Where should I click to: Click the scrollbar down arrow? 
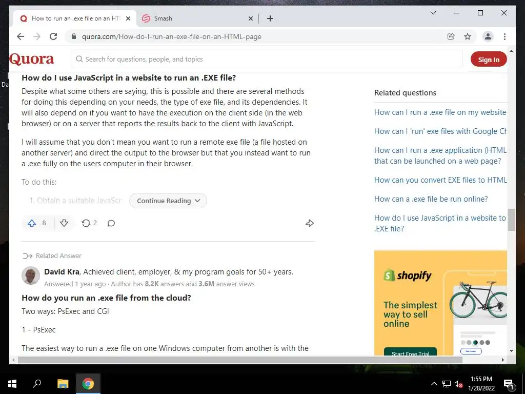pos(511,351)
